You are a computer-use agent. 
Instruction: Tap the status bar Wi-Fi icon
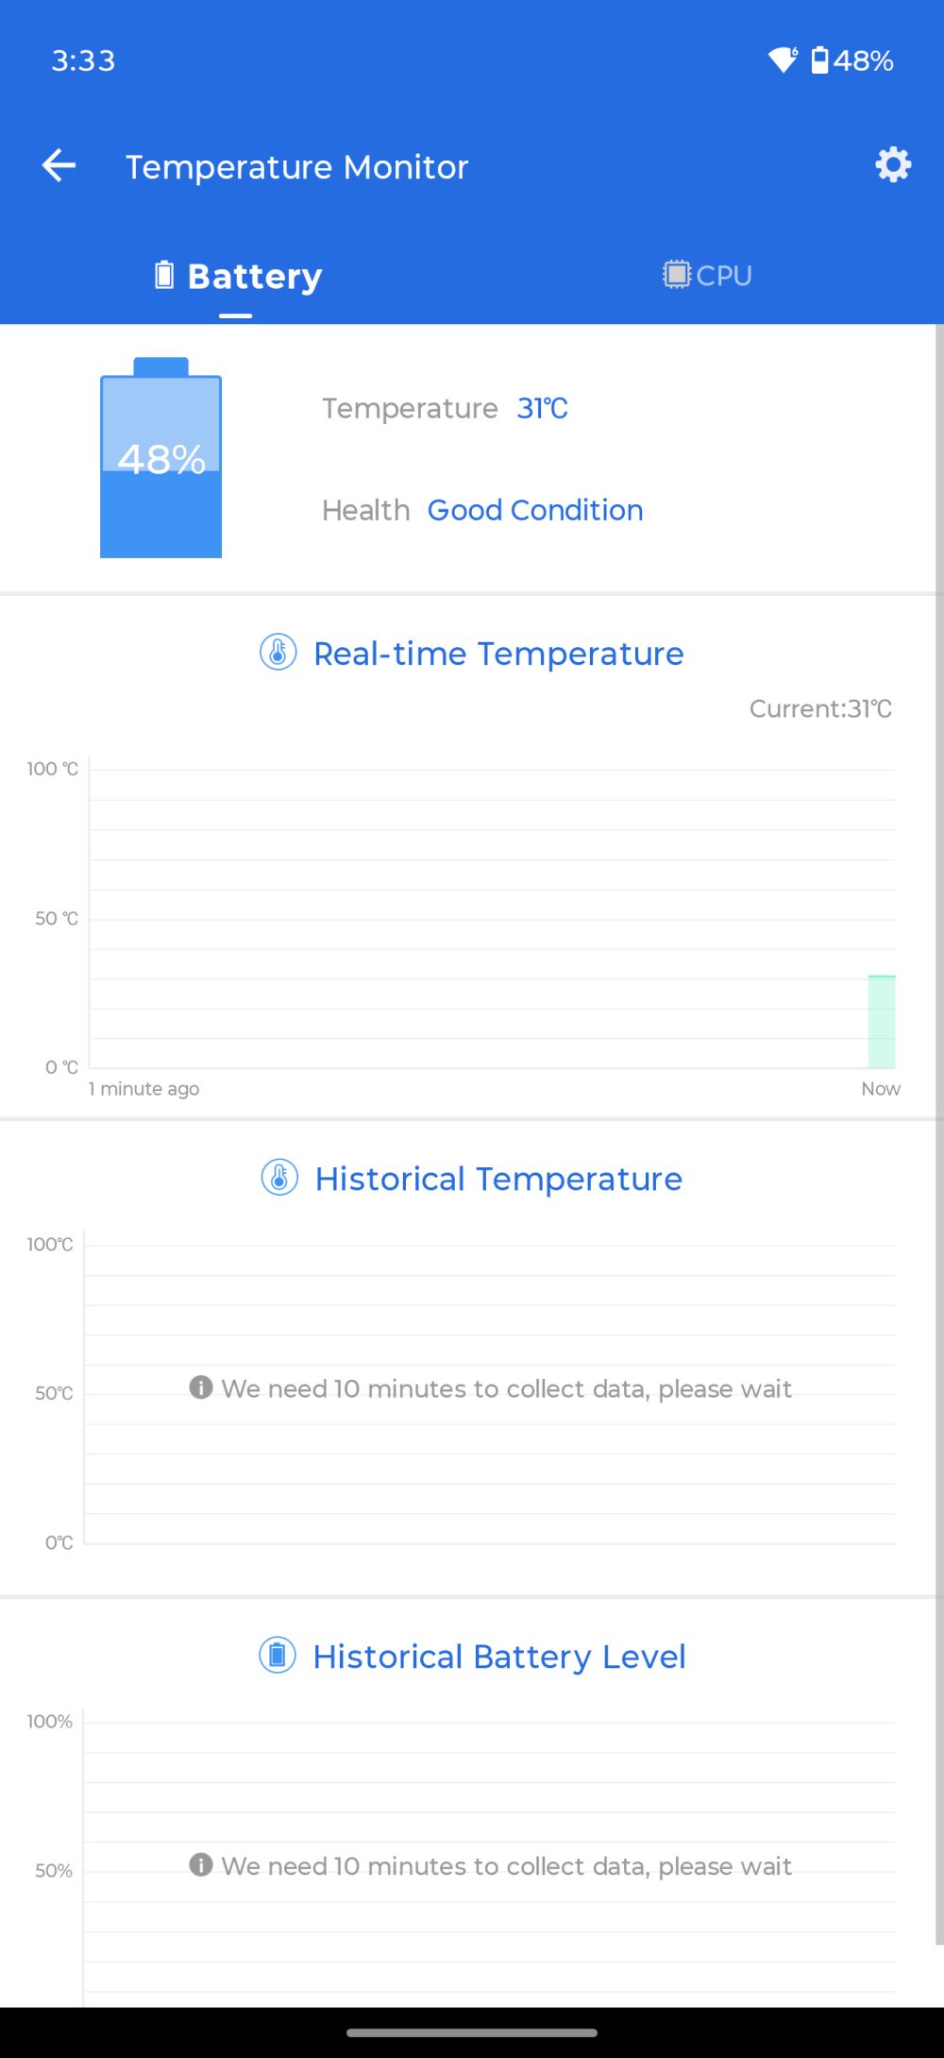pos(783,60)
